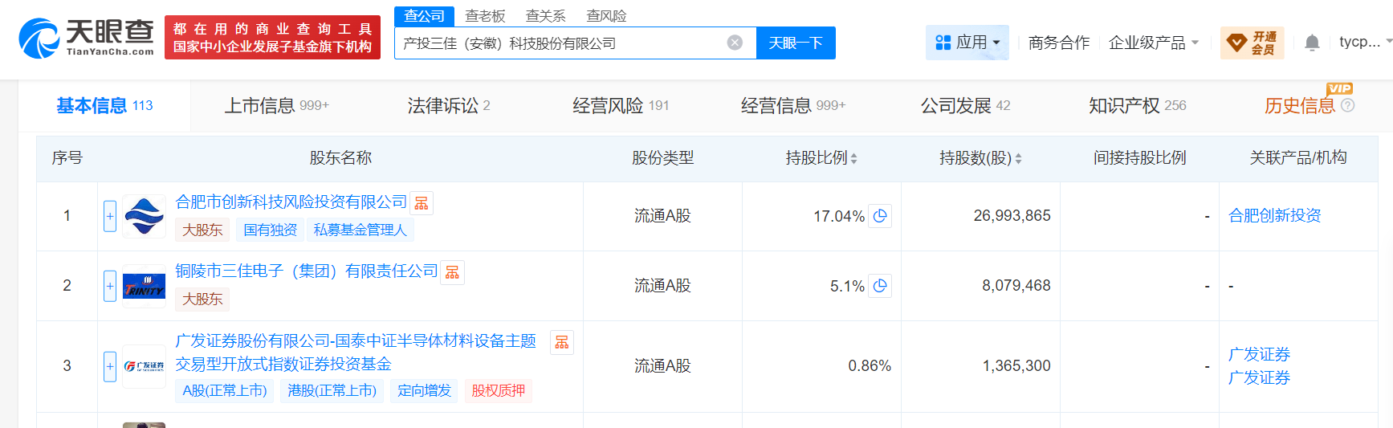Expand row 3 shareholder with plus button

[x=110, y=366]
